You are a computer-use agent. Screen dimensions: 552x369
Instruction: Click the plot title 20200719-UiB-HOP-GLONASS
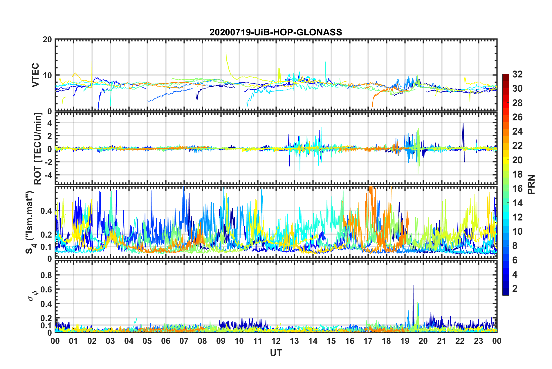276,32
